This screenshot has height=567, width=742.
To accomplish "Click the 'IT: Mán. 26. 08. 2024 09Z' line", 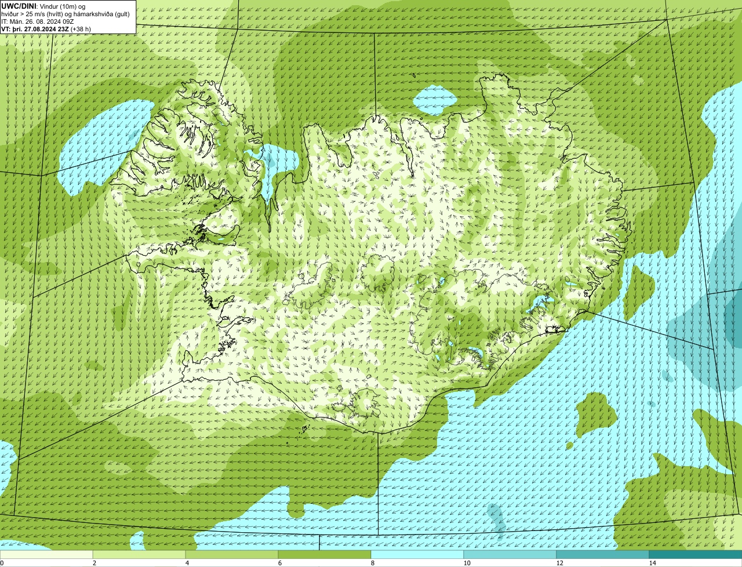I will pyautogui.click(x=37, y=21).
